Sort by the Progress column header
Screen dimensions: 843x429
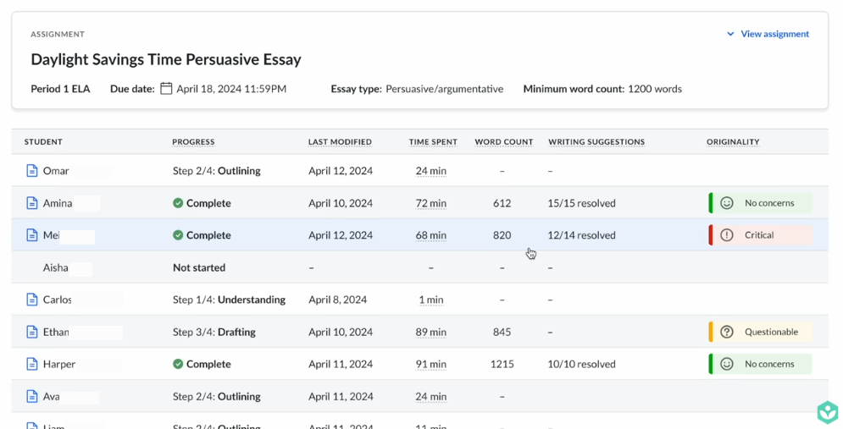[x=193, y=142]
